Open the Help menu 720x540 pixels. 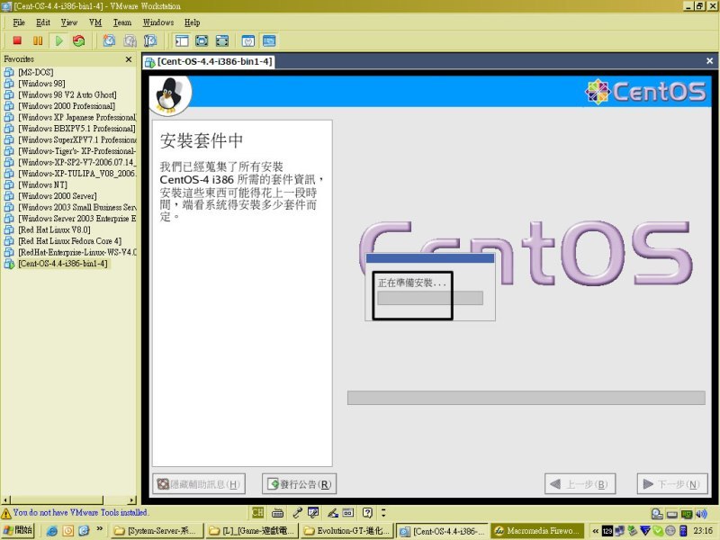(x=192, y=22)
